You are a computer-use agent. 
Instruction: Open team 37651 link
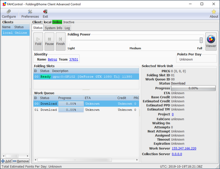74,59
